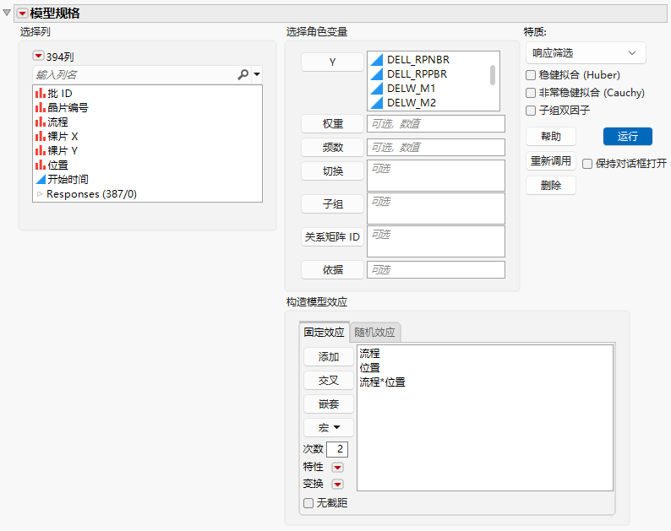Click the 嵌套 effects button

(329, 404)
